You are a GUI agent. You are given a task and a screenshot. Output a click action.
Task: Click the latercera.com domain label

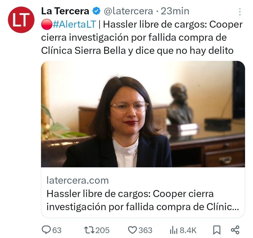point(78,180)
